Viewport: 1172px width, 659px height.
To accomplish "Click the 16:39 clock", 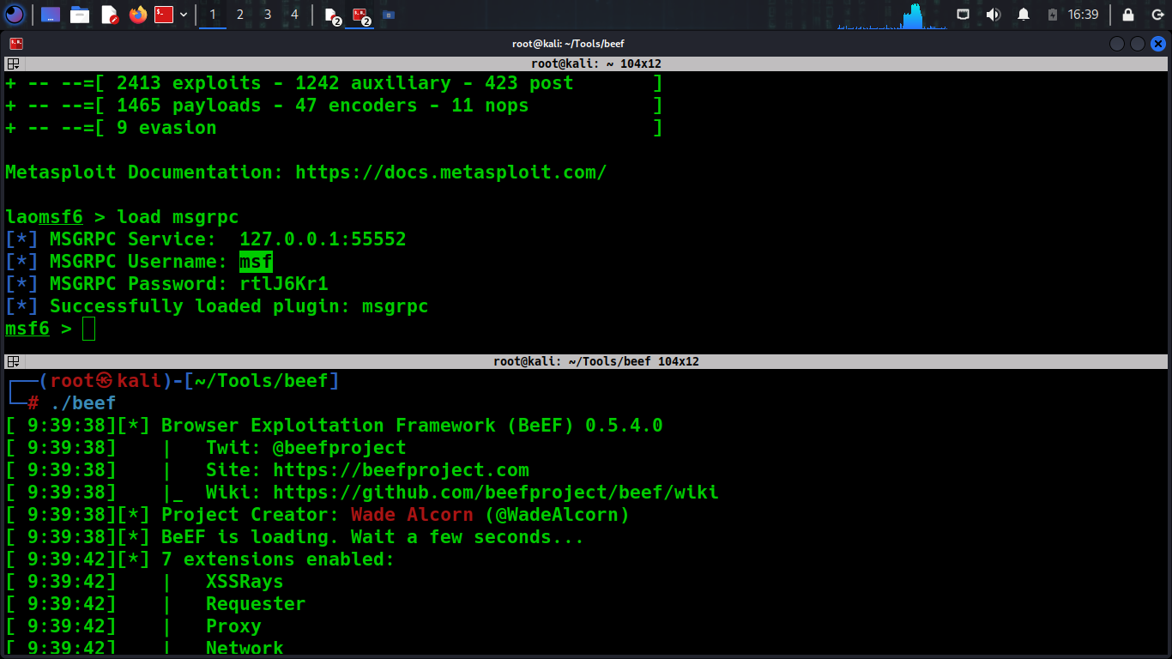I will (1083, 15).
